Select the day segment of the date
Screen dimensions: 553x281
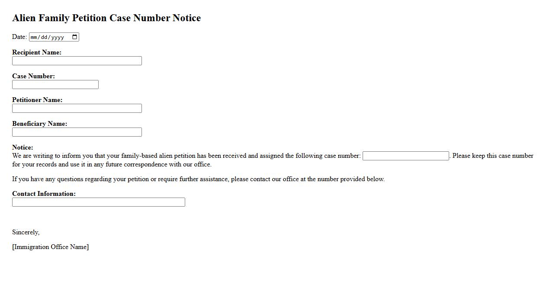[44, 37]
